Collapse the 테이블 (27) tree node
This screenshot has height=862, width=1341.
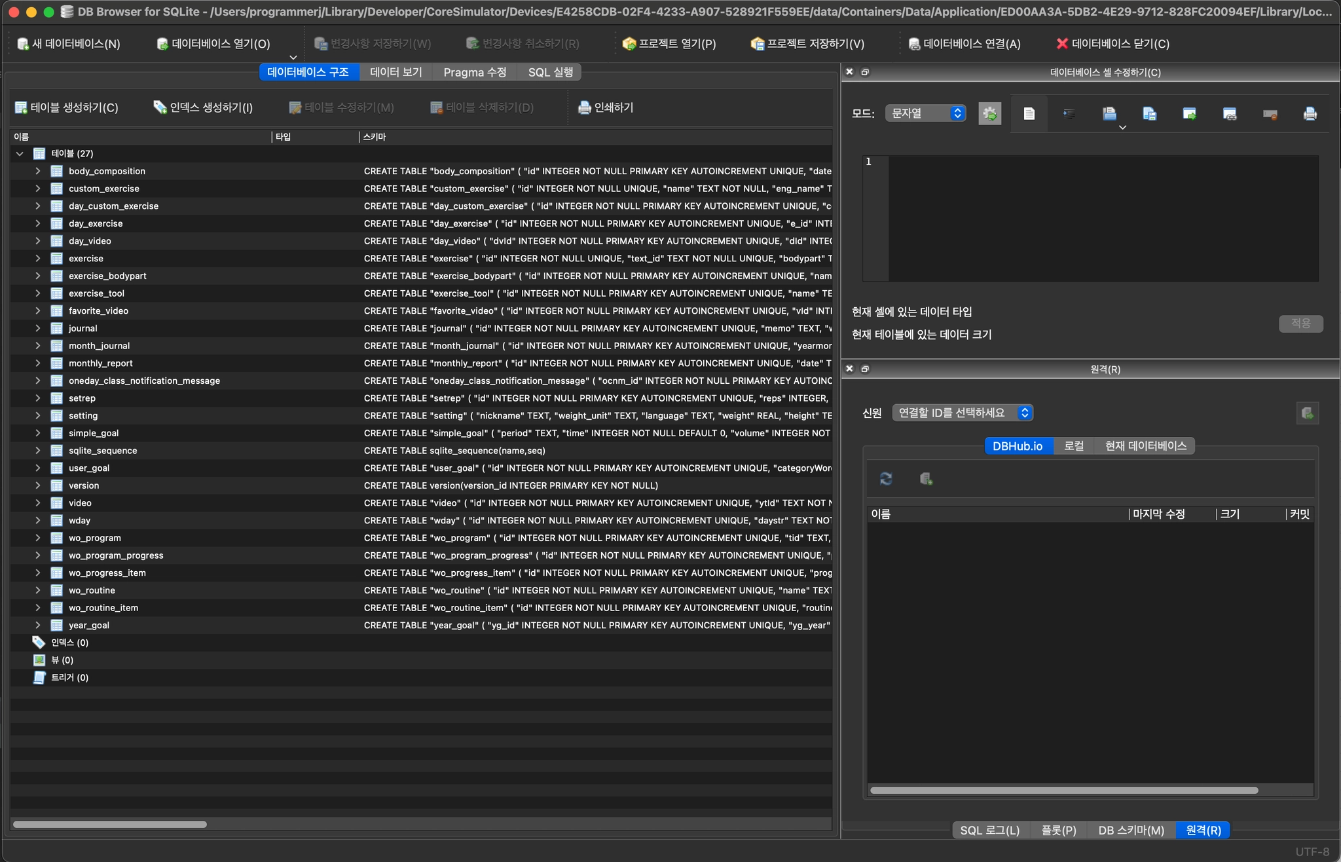(x=20, y=153)
